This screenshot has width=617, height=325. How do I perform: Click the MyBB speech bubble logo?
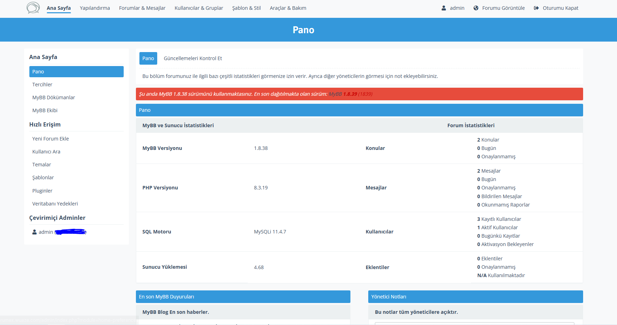tap(33, 8)
